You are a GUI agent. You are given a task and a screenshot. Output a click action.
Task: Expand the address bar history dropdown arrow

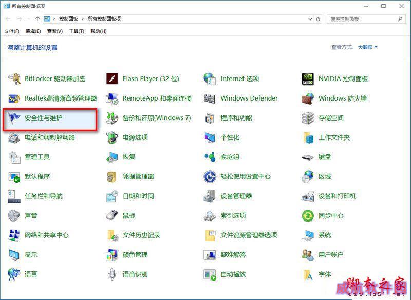(310, 19)
